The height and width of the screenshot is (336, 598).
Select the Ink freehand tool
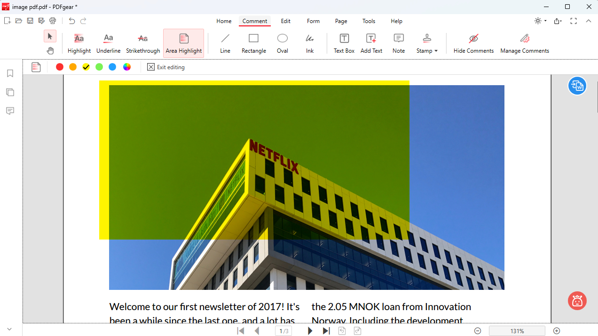310,43
